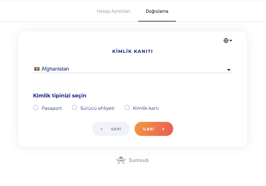
Task: Continue with the İLERİ button
Action: (154, 129)
